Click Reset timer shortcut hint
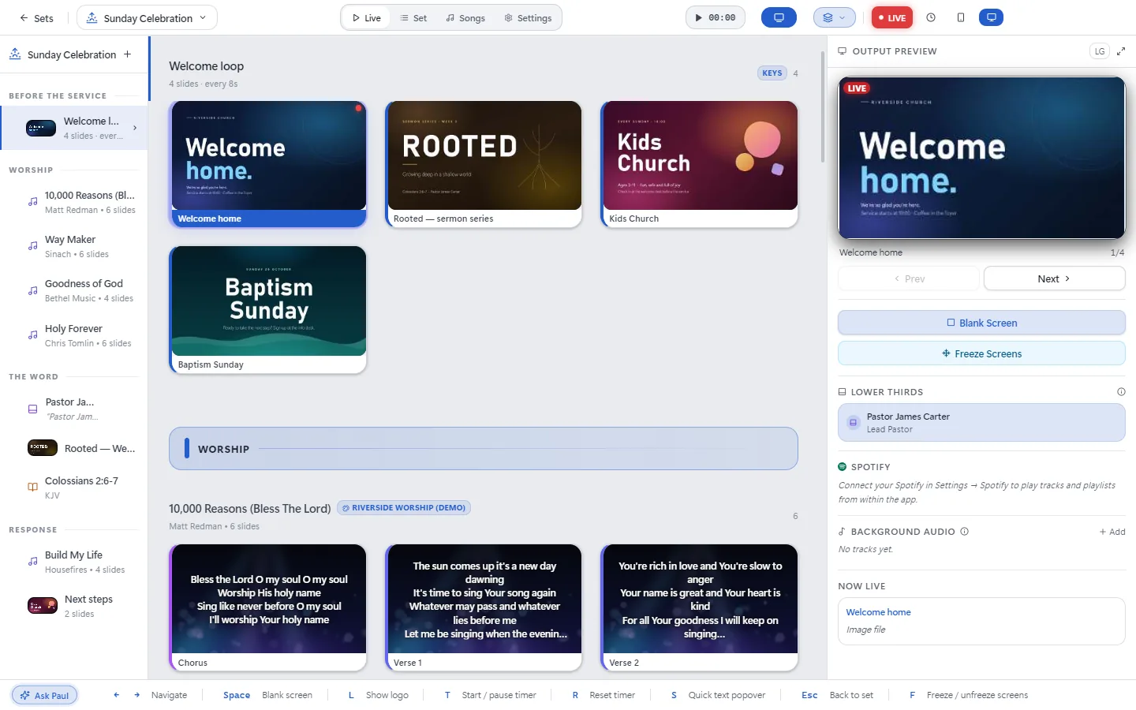1136x710 pixels. 603,695
